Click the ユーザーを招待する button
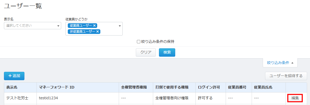This screenshot has height=105, width=310. pos(286,76)
